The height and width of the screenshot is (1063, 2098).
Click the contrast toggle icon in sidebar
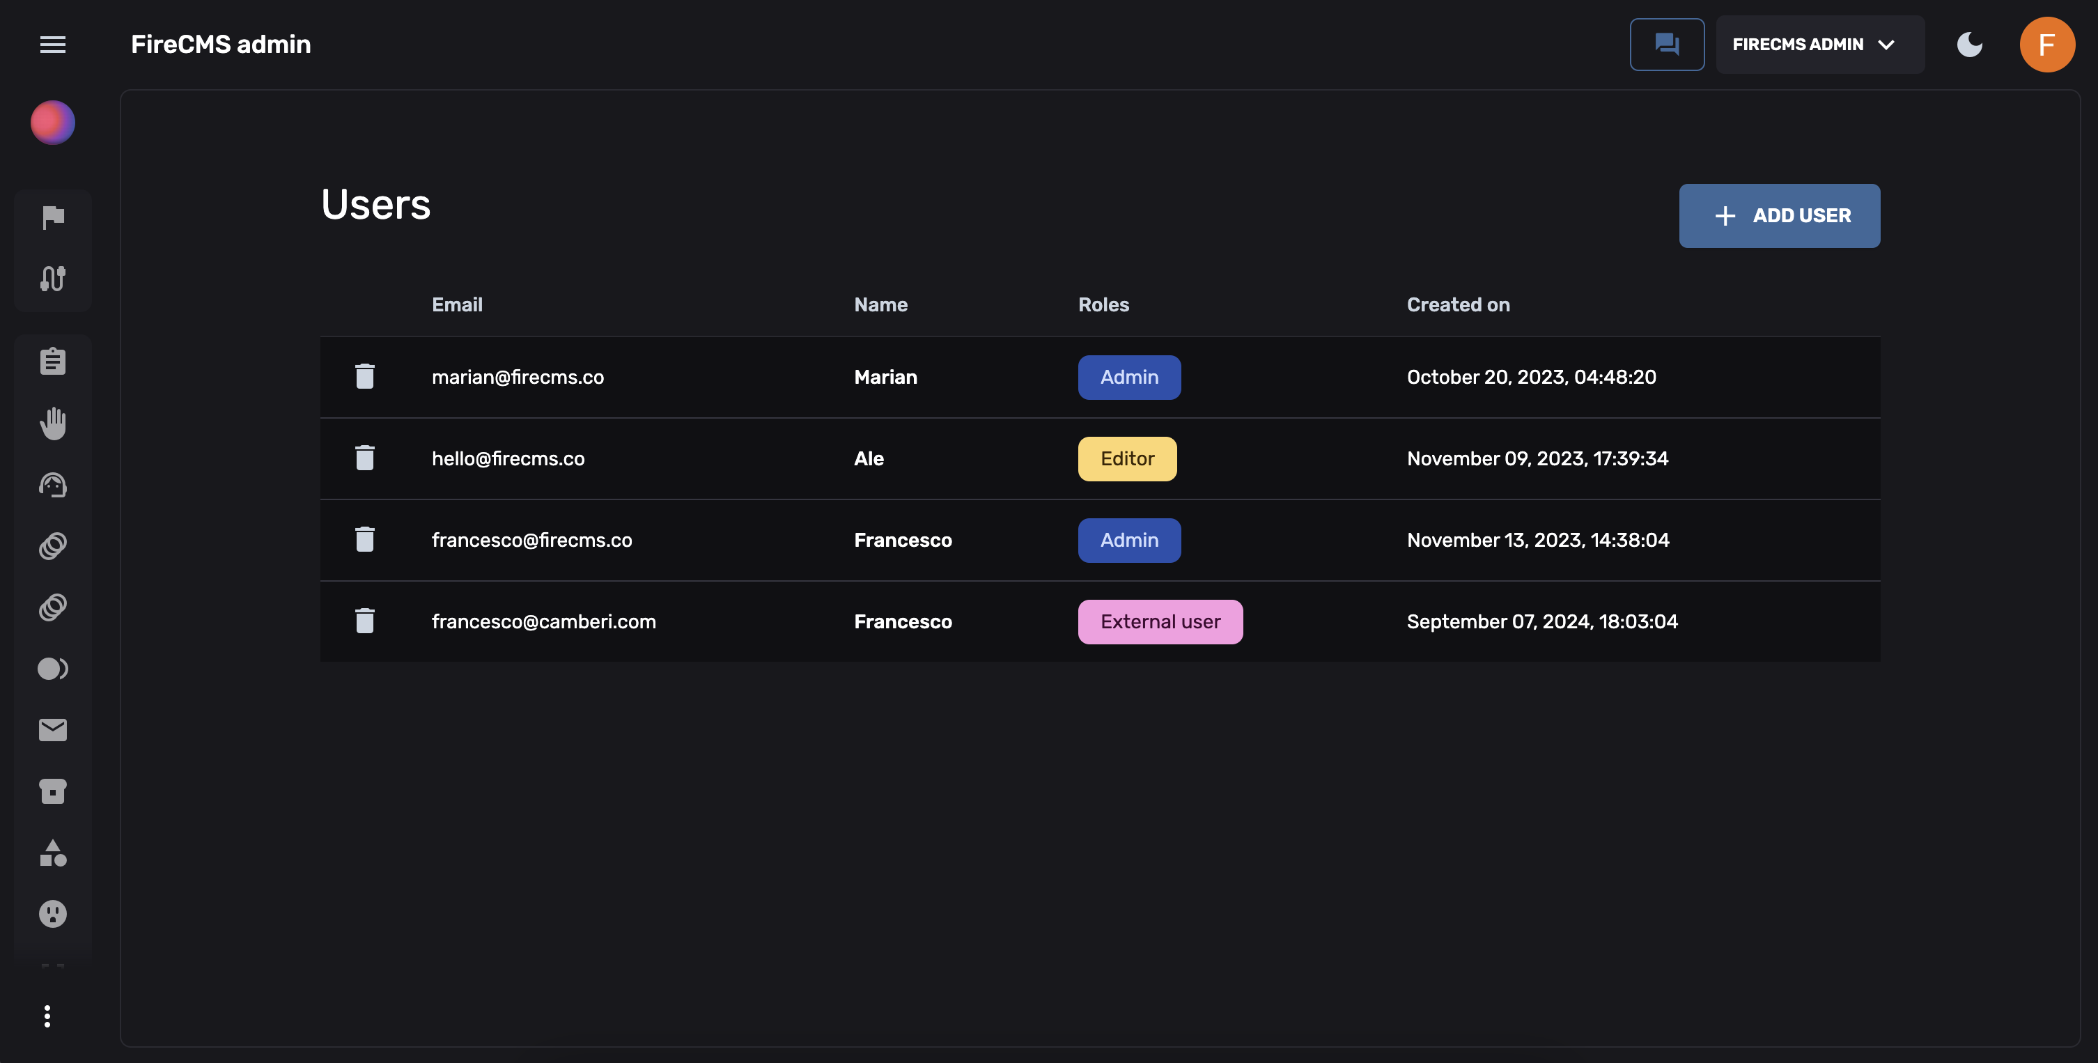click(x=53, y=669)
